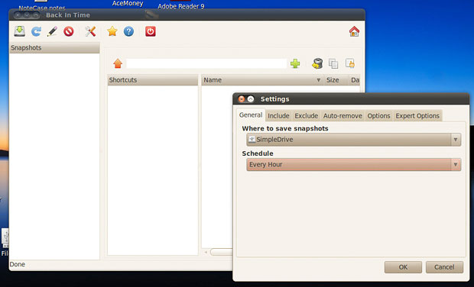The image size is (474, 287).
Task: Refresh the snapshots list
Action: click(x=36, y=31)
